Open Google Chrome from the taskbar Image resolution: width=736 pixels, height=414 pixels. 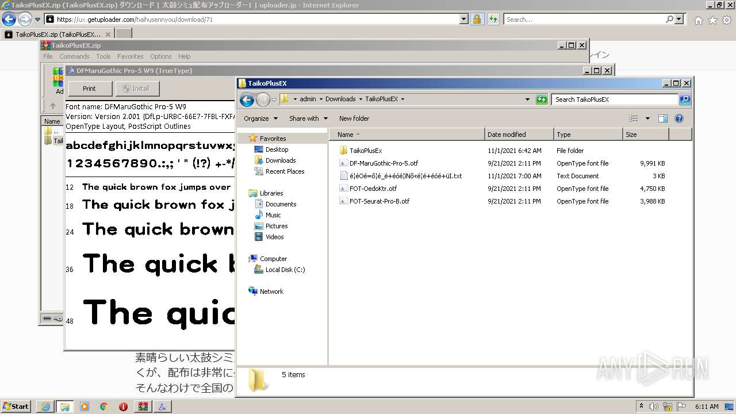[104, 407]
